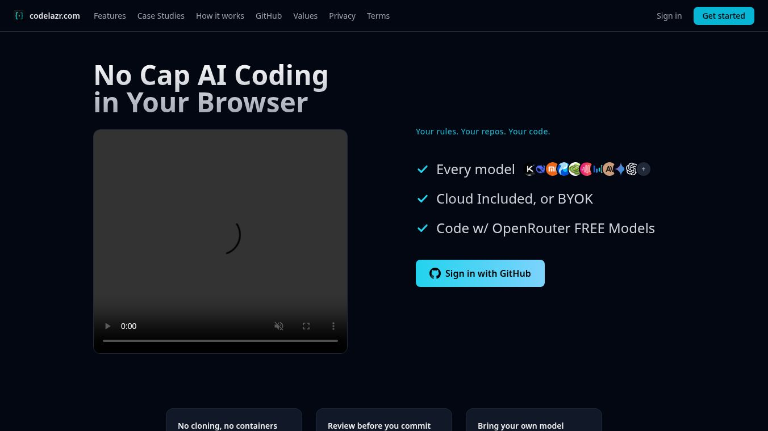Click the 'No Cap AI Coding' heading
The height and width of the screenshot is (431, 768).
pos(211,75)
